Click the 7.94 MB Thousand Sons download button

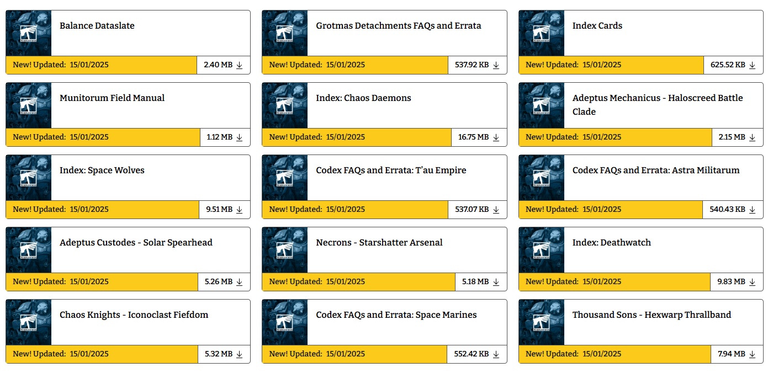[737, 354]
